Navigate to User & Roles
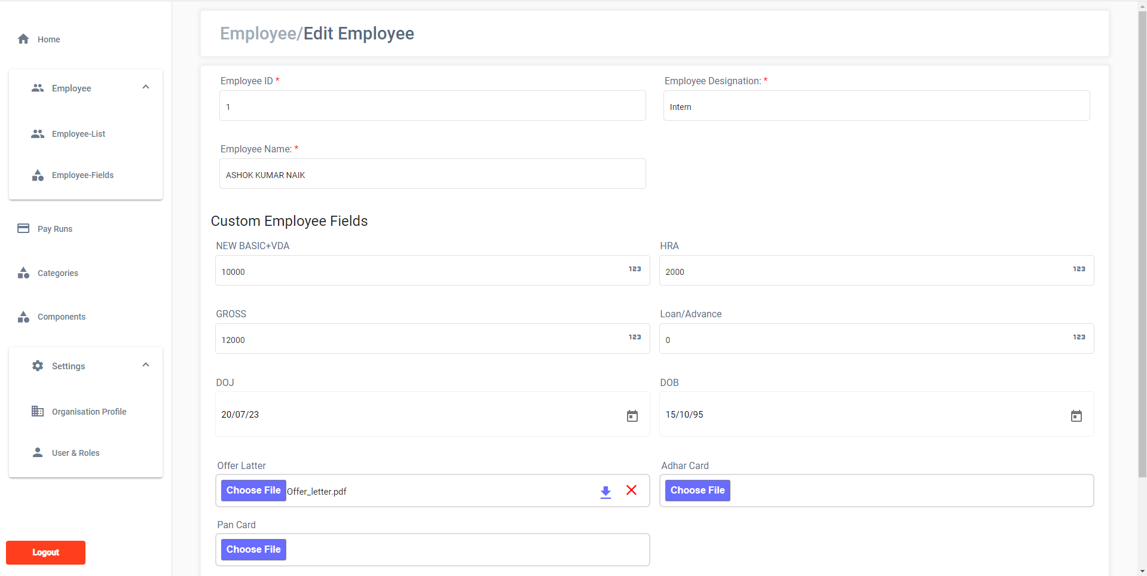The width and height of the screenshot is (1147, 576). (75, 453)
